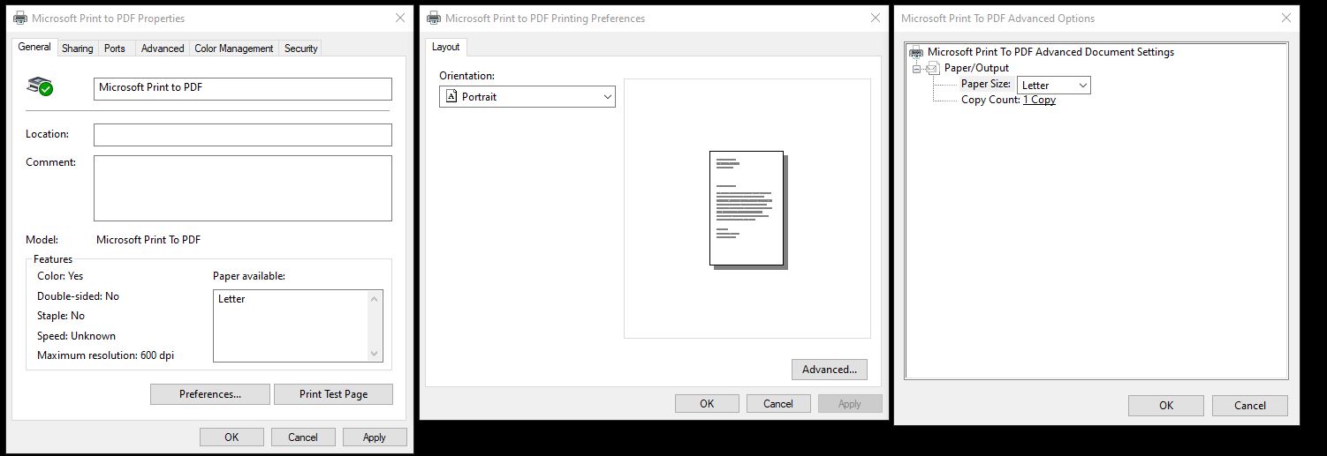Close the Properties window
The image size is (1327, 456).
[x=398, y=18]
